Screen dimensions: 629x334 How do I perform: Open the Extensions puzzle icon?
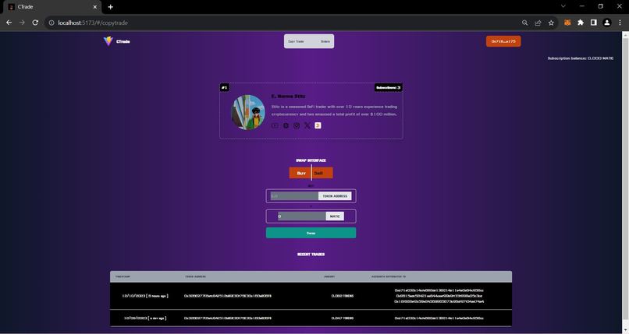(x=581, y=23)
